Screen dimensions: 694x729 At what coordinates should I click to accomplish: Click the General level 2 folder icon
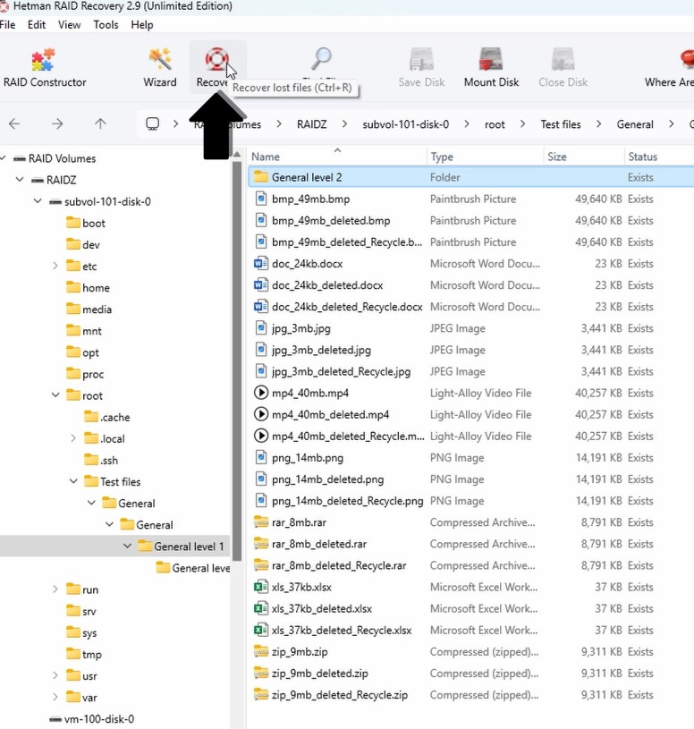(261, 177)
